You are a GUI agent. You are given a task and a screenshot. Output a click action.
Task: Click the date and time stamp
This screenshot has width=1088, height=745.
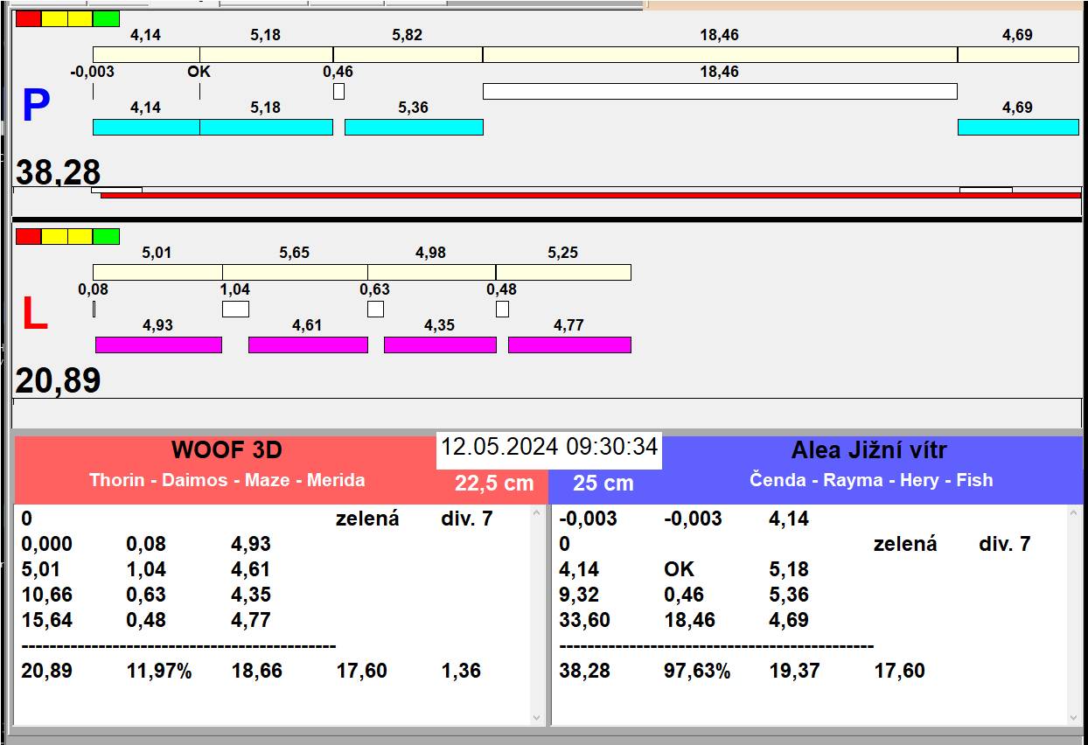548,448
